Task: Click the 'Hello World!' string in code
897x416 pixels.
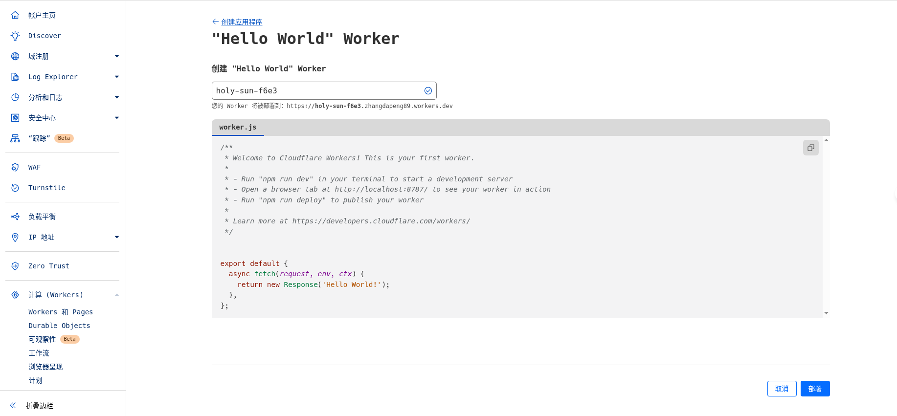Action: tap(351, 285)
